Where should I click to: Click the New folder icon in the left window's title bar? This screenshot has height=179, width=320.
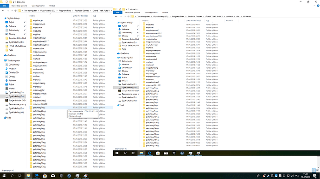[x=10, y=2]
